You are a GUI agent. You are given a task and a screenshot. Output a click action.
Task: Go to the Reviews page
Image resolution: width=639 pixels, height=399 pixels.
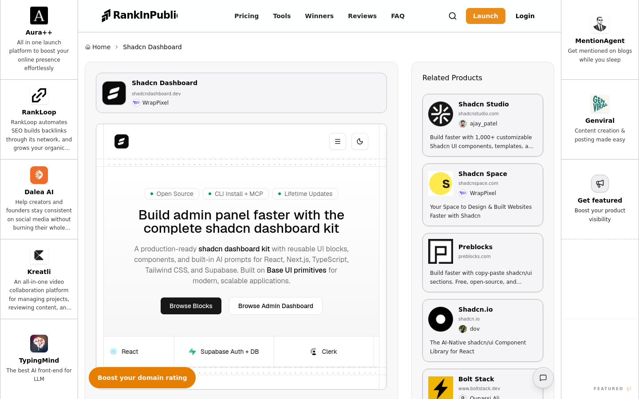coord(363,16)
